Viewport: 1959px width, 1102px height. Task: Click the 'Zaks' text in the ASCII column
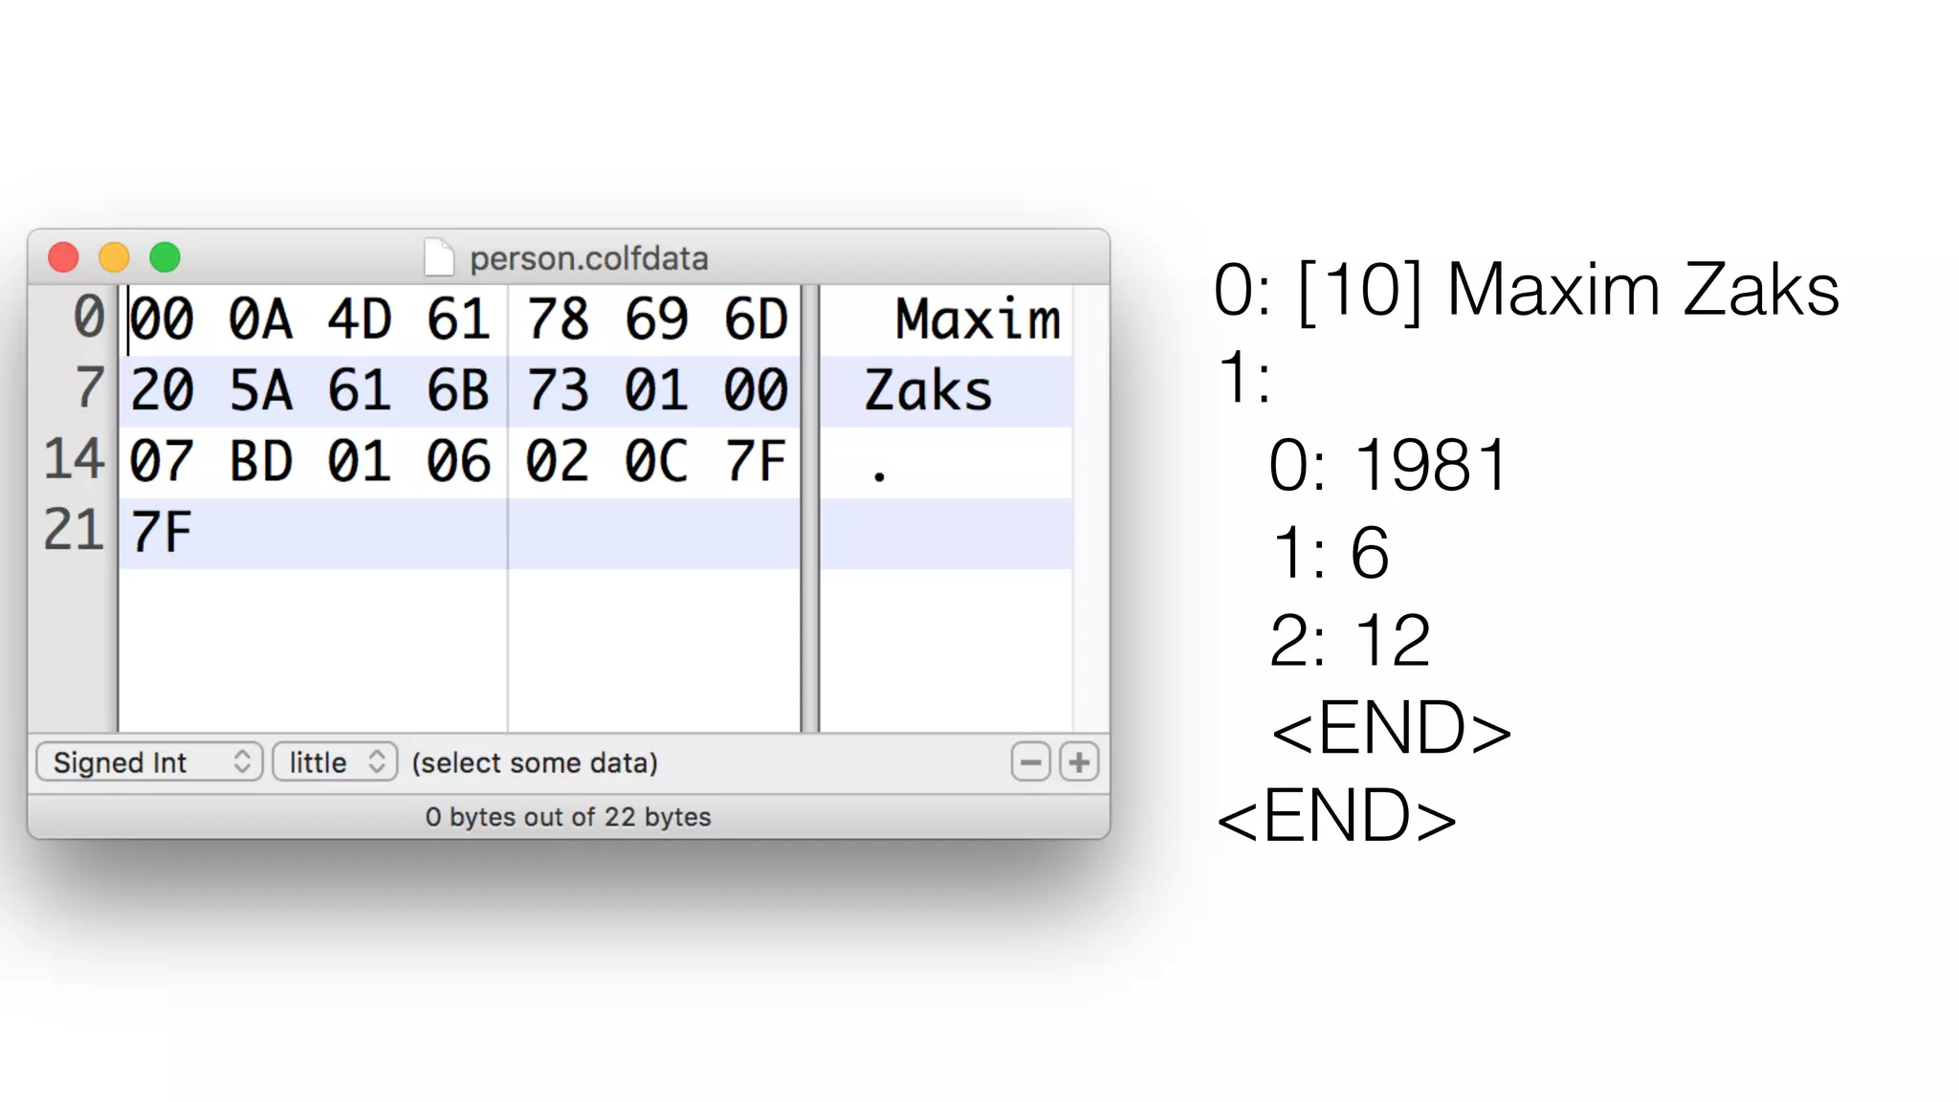coord(928,391)
